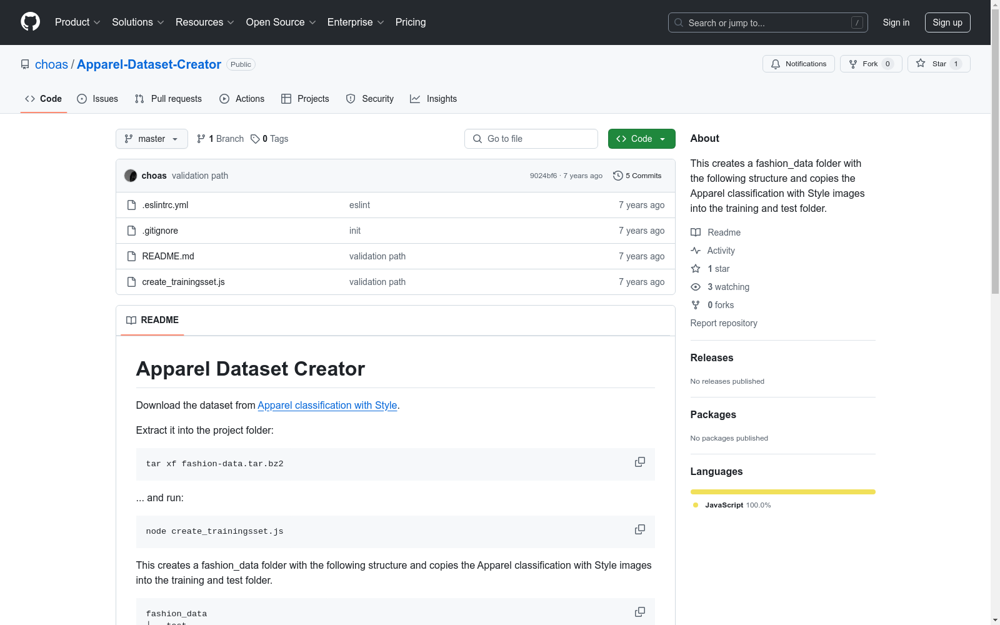This screenshot has height=625, width=1000.
Task: Click the search magnifier icon in header
Action: 679,22
